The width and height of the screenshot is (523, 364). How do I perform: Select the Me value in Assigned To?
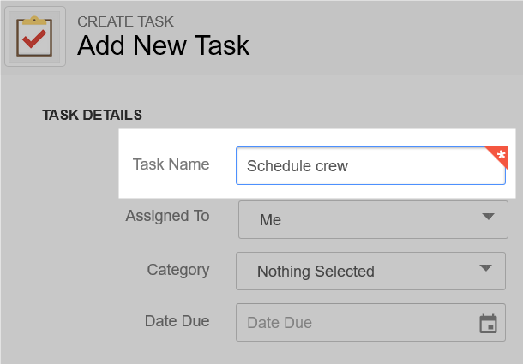[x=270, y=220]
